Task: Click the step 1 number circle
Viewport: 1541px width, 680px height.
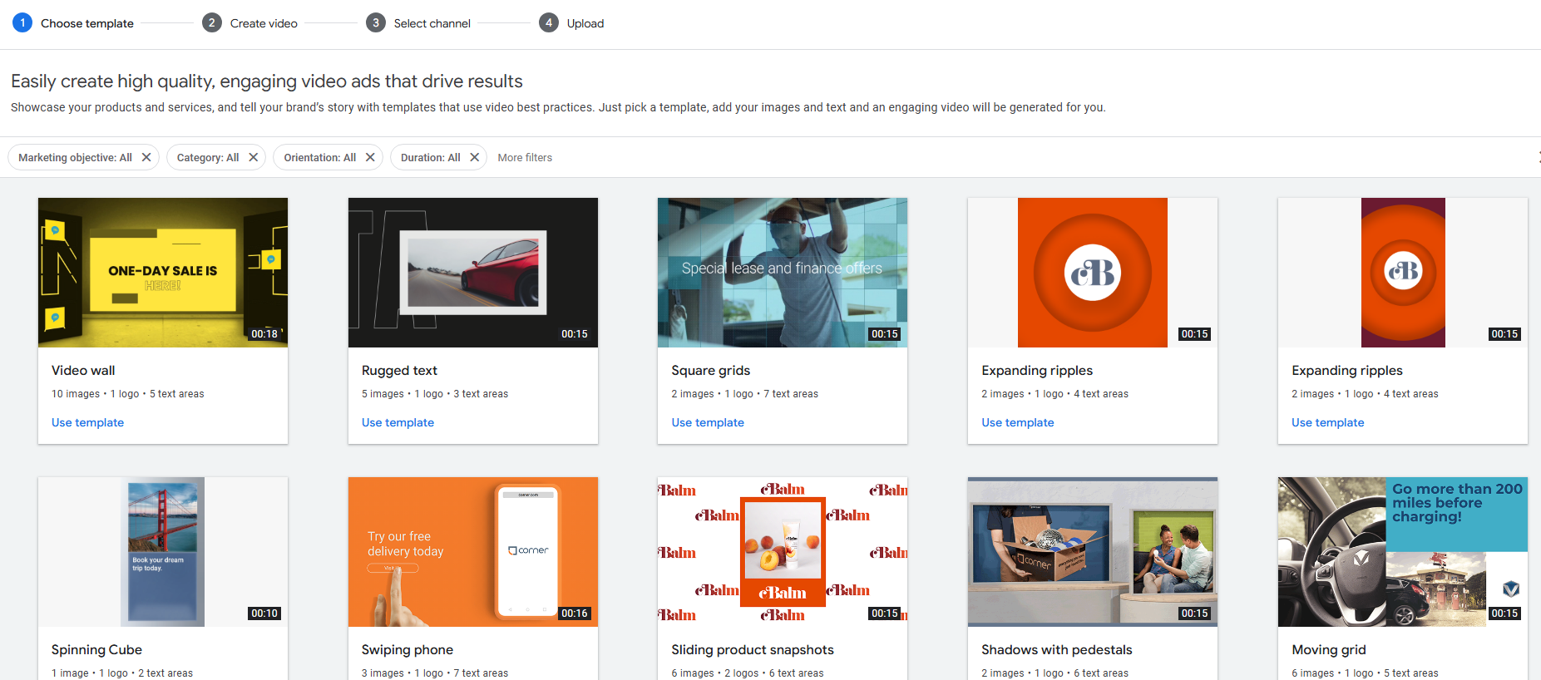Action: click(x=22, y=23)
